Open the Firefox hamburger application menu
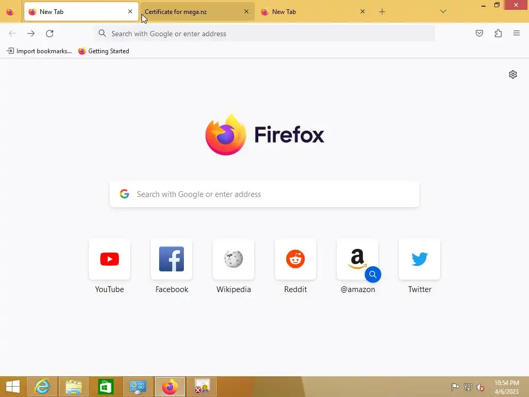The height and width of the screenshot is (397, 529). (x=517, y=33)
